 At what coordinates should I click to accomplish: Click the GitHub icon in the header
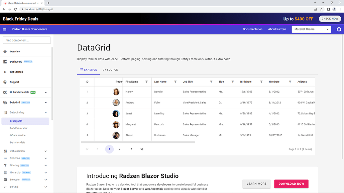coord(339,29)
